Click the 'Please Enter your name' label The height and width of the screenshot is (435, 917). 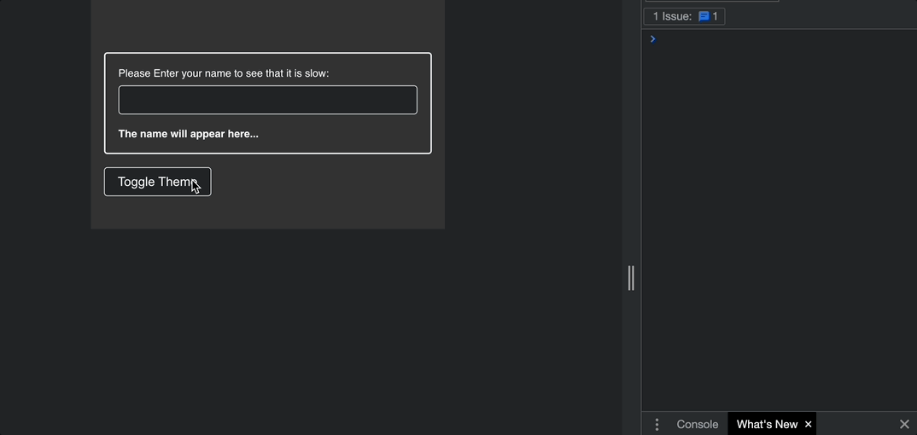point(223,73)
